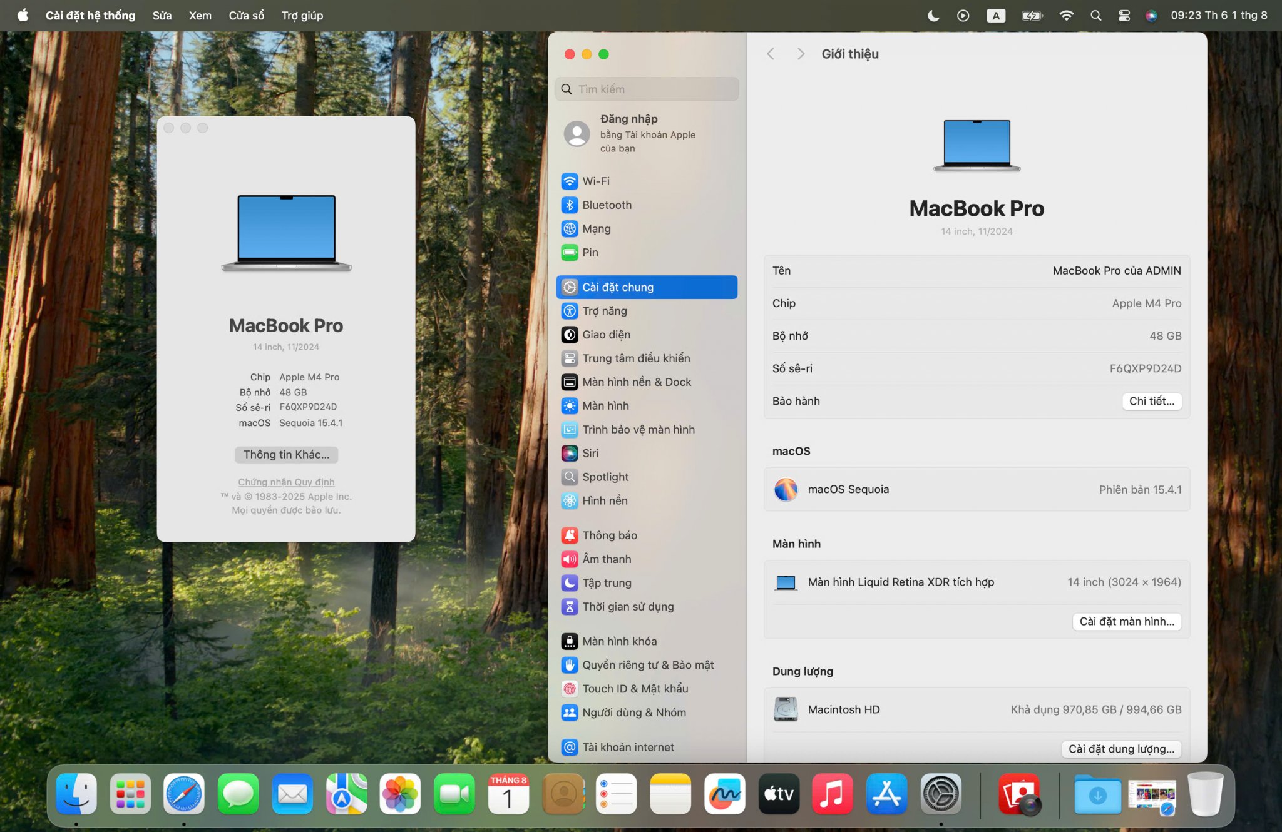1282x832 pixels.
Task: Open Control Center in menu bar
Action: click(1124, 16)
